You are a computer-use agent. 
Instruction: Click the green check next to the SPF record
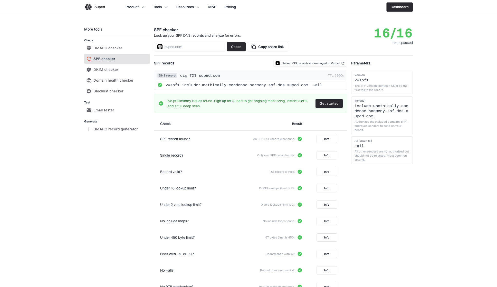[160, 85]
